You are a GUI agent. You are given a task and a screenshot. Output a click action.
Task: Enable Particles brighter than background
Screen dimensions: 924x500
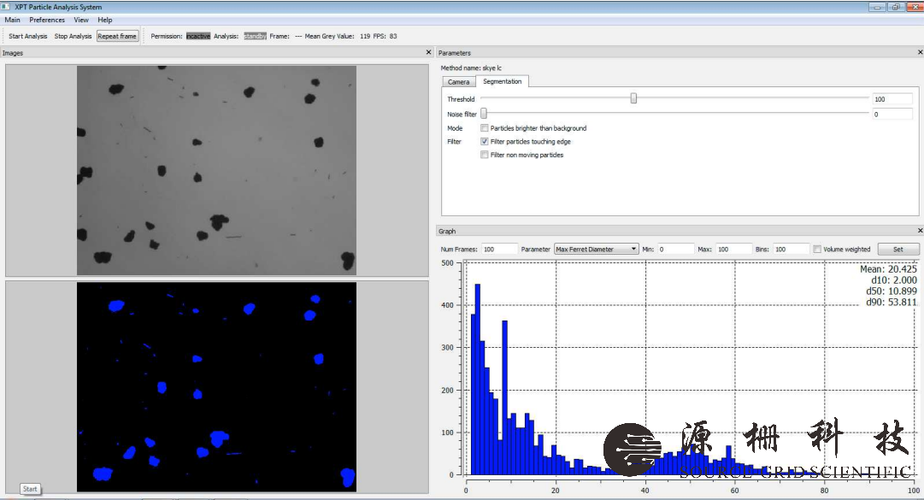[x=485, y=128]
